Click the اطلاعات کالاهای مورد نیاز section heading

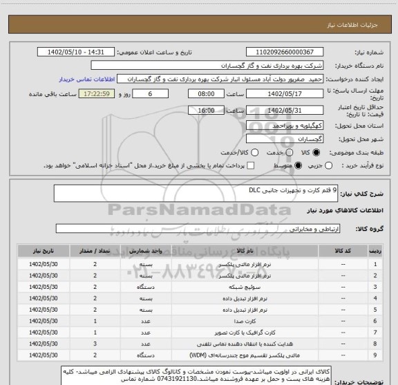coord(345,211)
